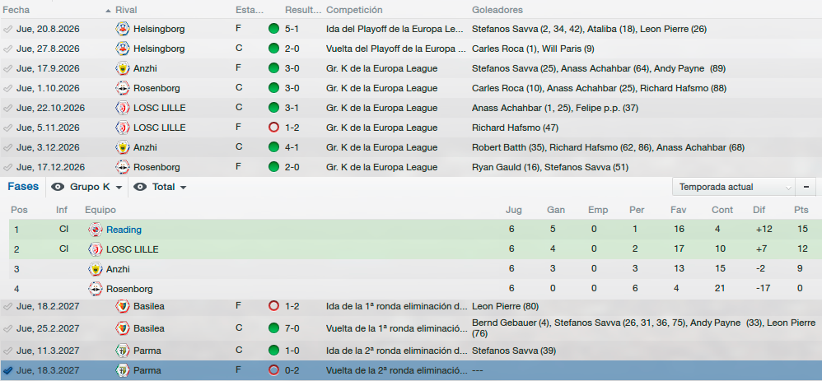
Task: Open the Grupo K dropdown
Action: point(96,187)
